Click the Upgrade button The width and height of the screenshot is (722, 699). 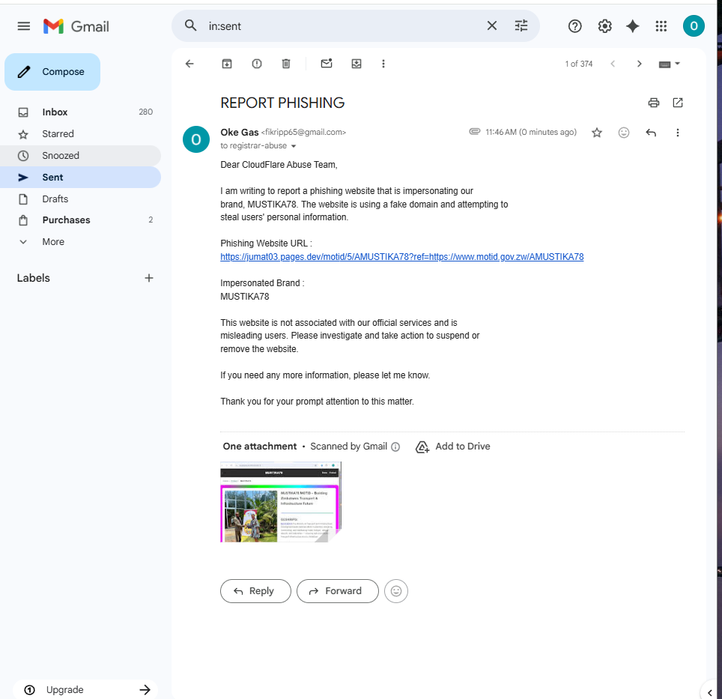(x=85, y=689)
